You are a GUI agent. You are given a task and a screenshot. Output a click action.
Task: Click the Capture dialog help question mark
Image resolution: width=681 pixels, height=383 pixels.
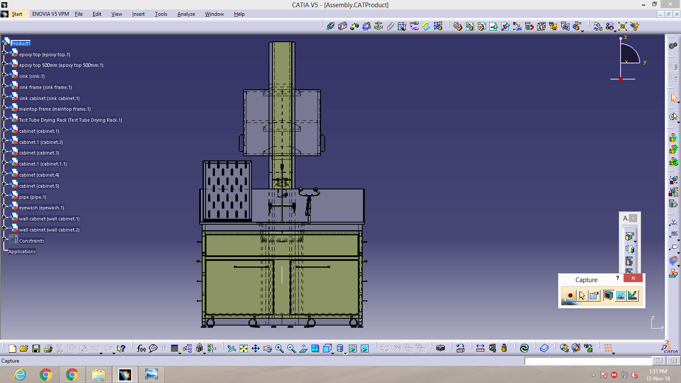[617, 278]
